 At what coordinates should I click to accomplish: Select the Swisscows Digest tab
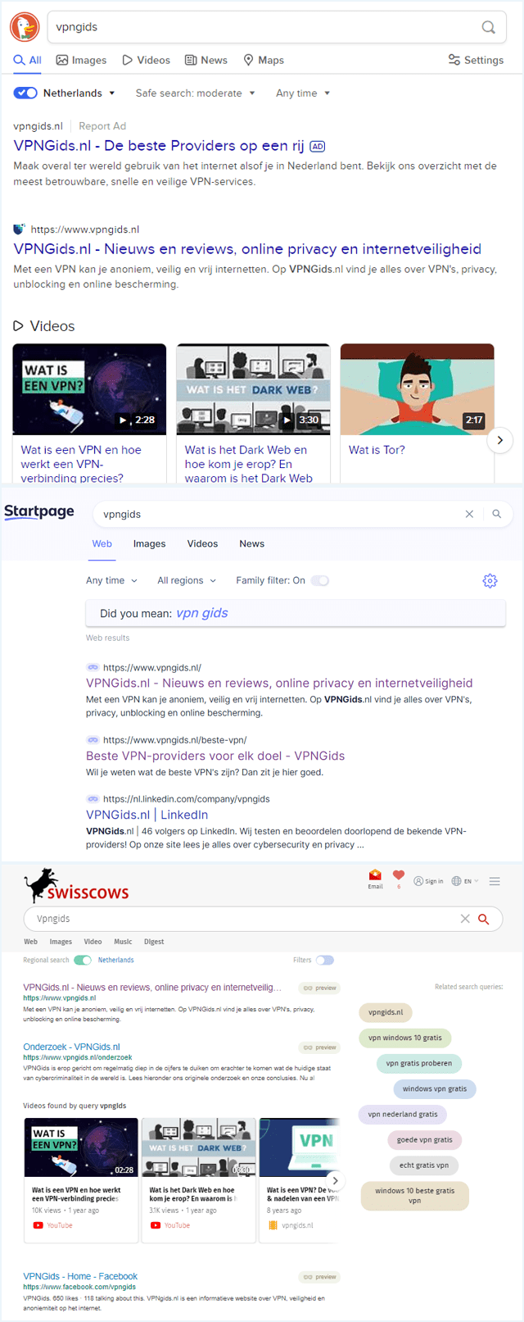154,942
